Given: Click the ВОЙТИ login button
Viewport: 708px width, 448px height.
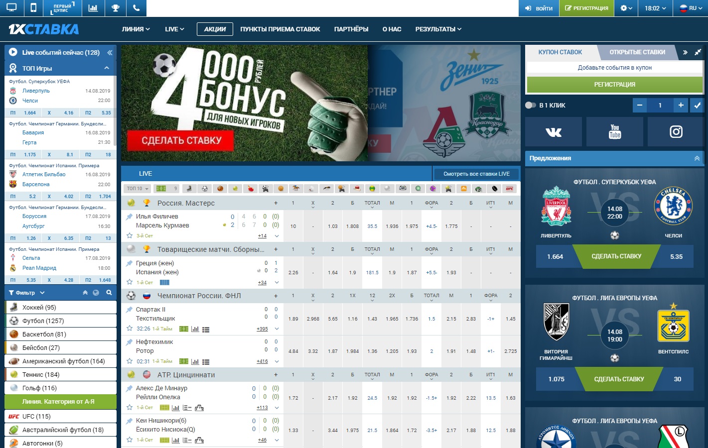Looking at the screenshot, I should pyautogui.click(x=539, y=8).
